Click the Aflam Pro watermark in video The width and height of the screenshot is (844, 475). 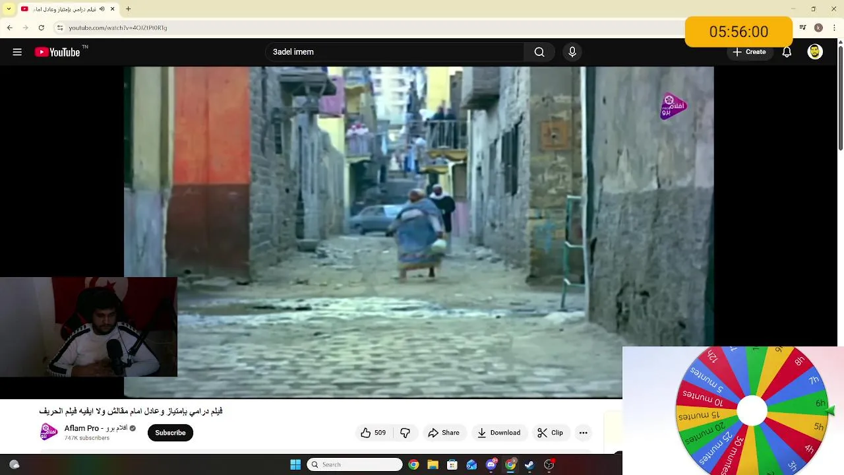(x=673, y=106)
